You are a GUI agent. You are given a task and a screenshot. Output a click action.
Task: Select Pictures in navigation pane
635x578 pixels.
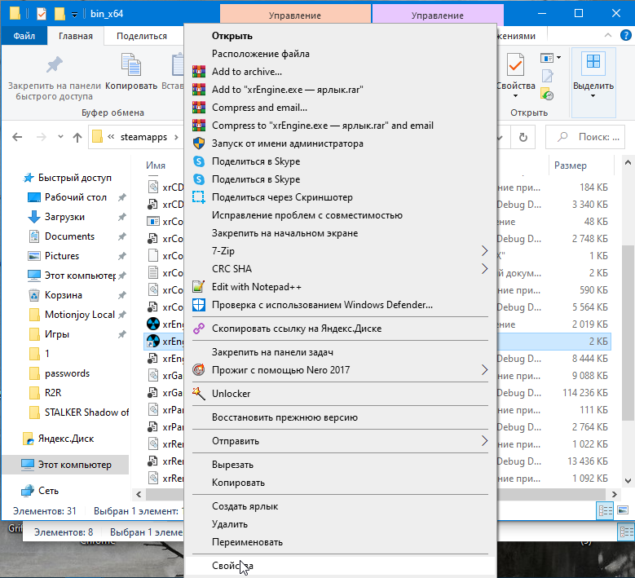coord(62,256)
